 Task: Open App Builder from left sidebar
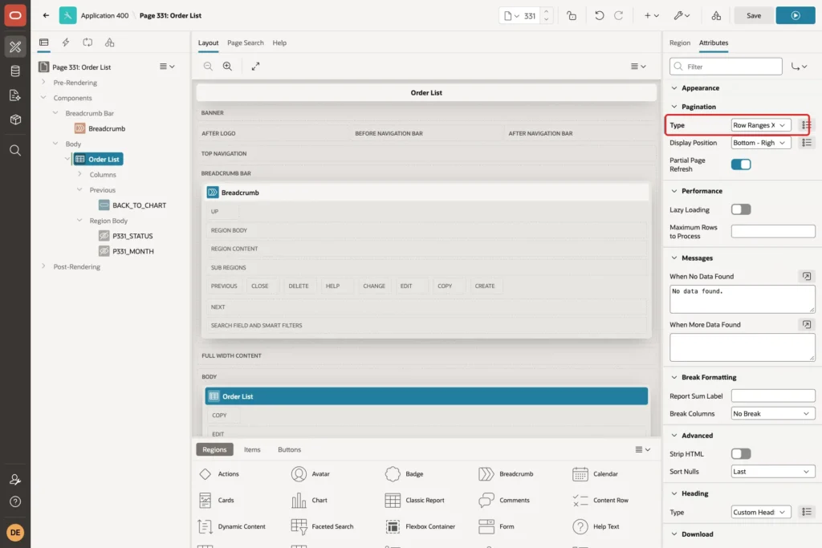point(15,47)
